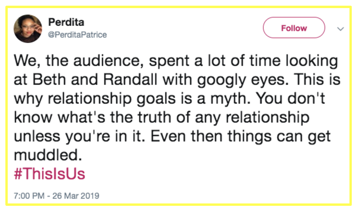
Task: Click the "7:00 PM" tweet time
Action: 29,196
